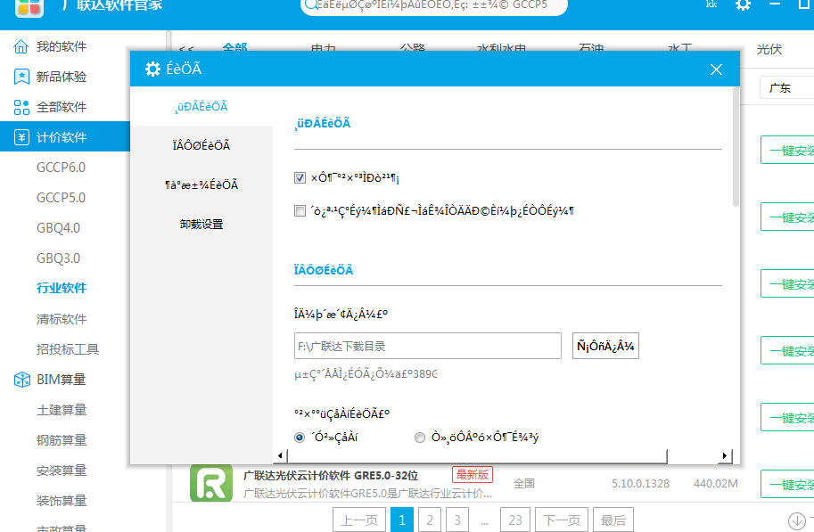The image size is (814, 532).
Task: Select 钢筋算量 in the sidebar
Action: pyautogui.click(x=62, y=440)
